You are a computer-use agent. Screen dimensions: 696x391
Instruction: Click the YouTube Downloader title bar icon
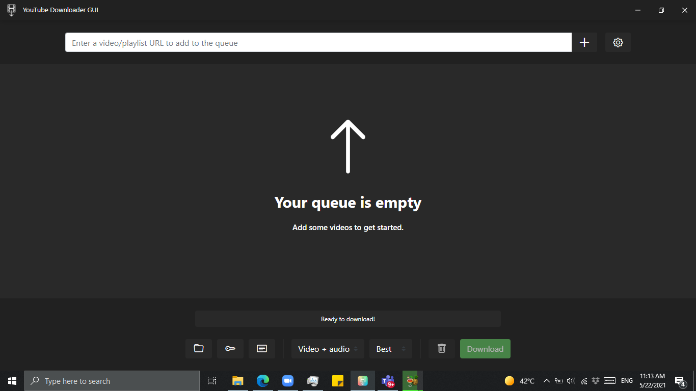[x=11, y=10]
